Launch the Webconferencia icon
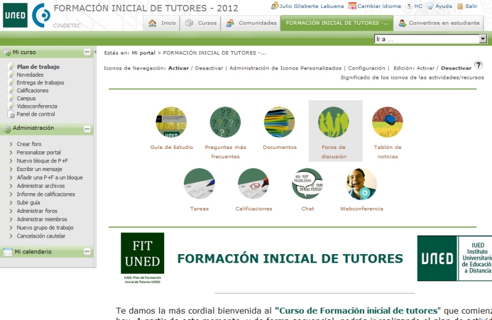492x320 pixels. coord(362,183)
